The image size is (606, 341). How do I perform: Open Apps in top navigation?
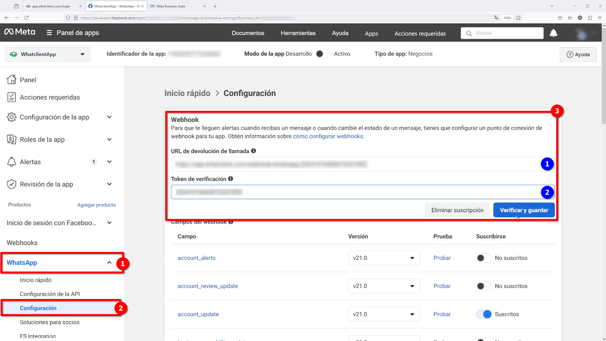tap(371, 33)
